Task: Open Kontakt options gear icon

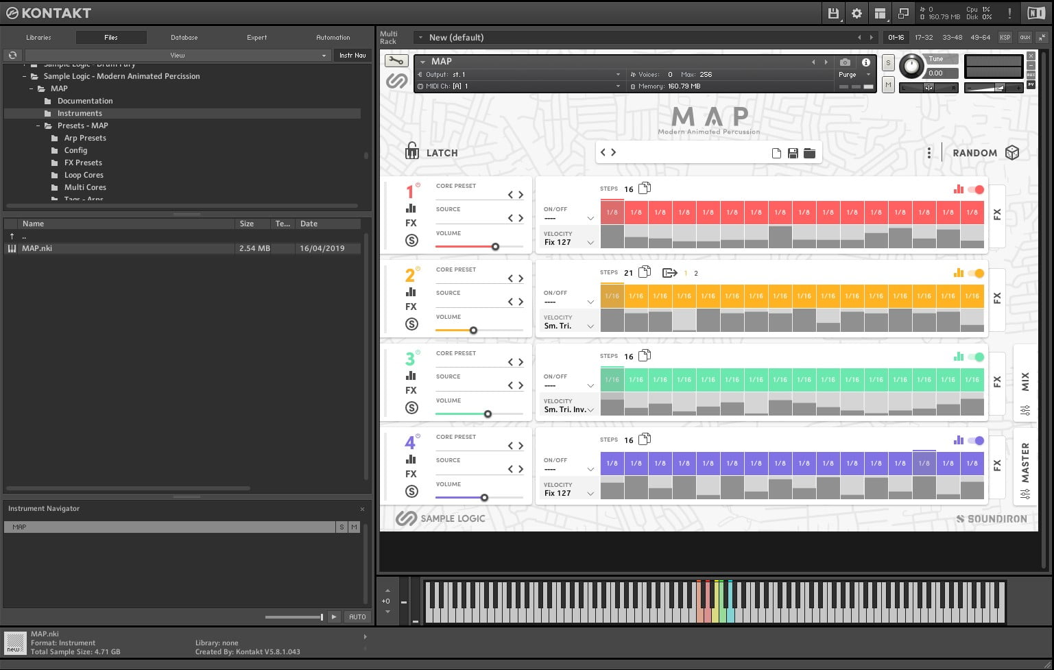Action: 857,13
